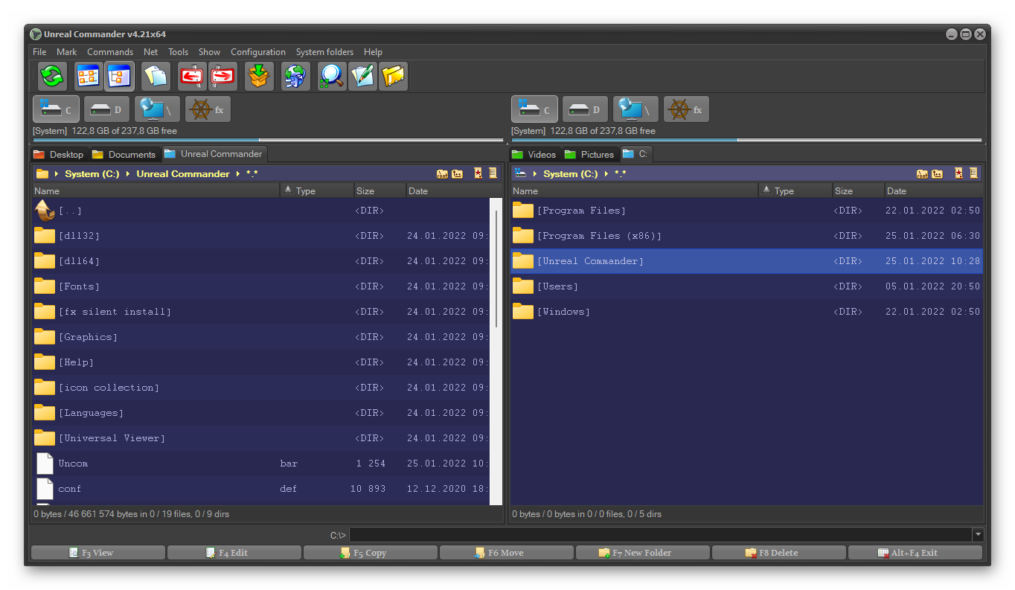This screenshot has height=590, width=1015.
Task: Select drive C in right panel
Action: (534, 109)
